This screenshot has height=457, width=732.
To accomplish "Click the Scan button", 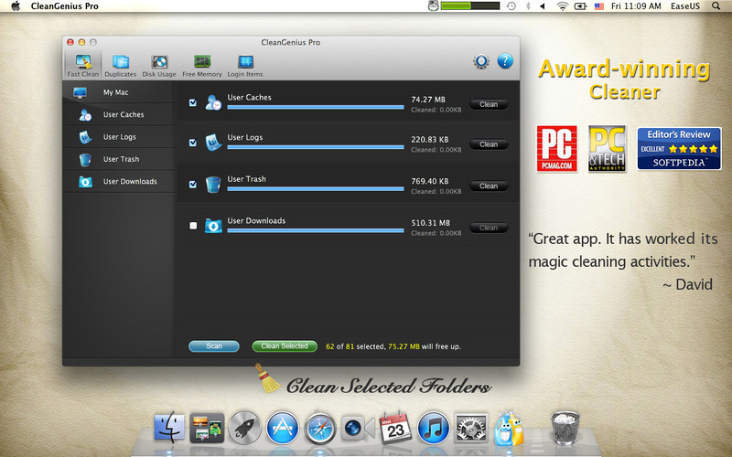I will pos(214,346).
